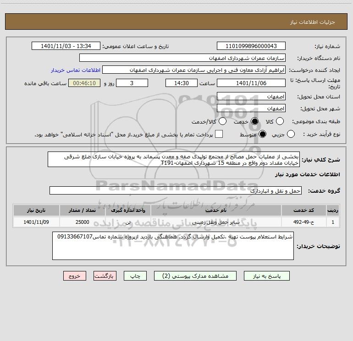The image size is (353, 341).
Task: Click the شهر محل تحویل field
Action: coord(251,108)
